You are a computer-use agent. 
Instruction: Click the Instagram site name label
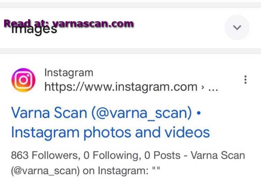click(69, 73)
